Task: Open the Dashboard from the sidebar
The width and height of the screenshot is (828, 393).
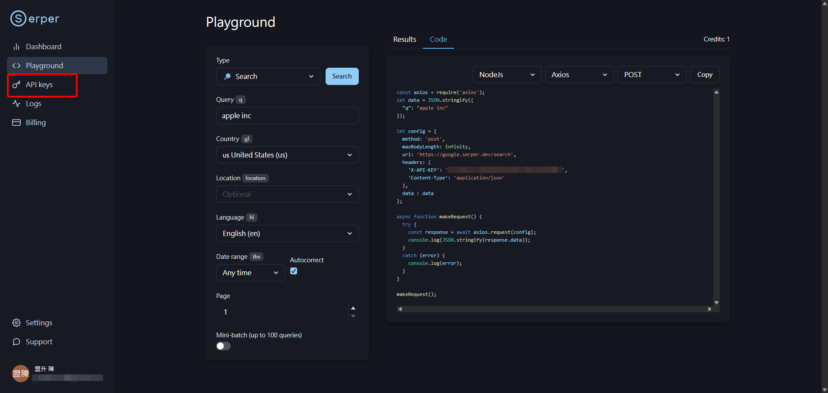Action: tap(43, 47)
